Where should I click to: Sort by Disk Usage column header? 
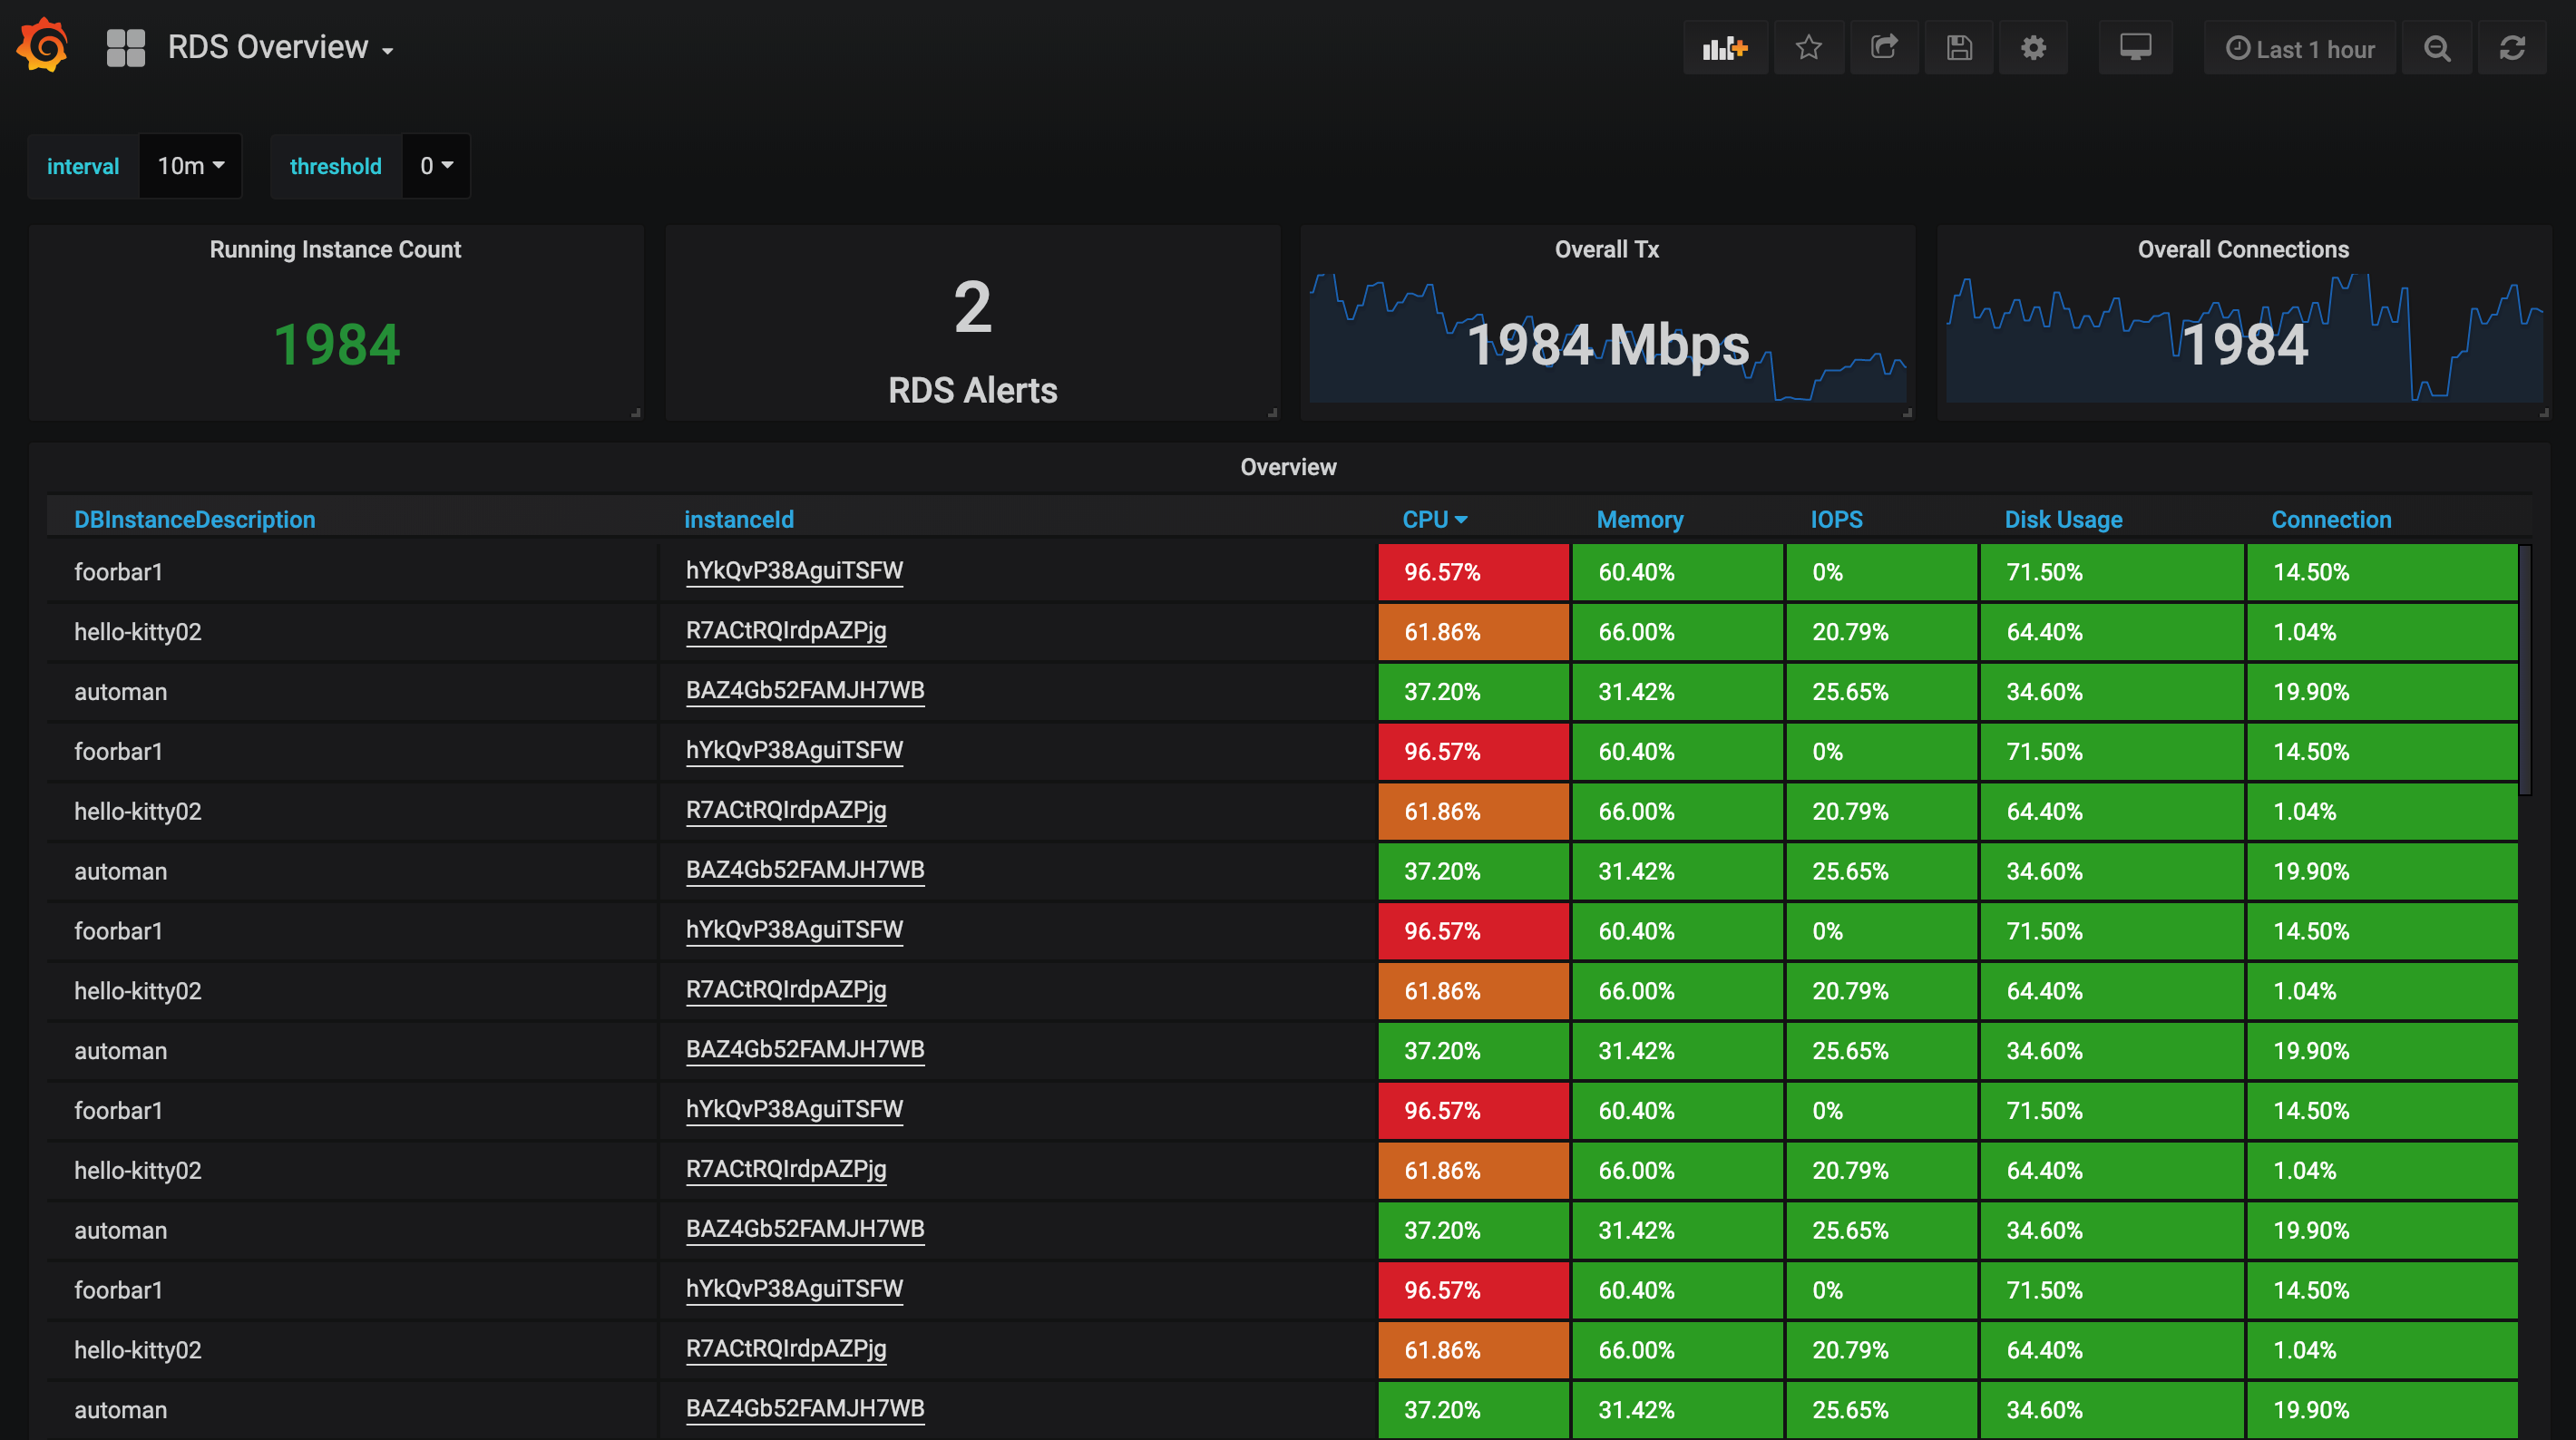tap(2062, 519)
